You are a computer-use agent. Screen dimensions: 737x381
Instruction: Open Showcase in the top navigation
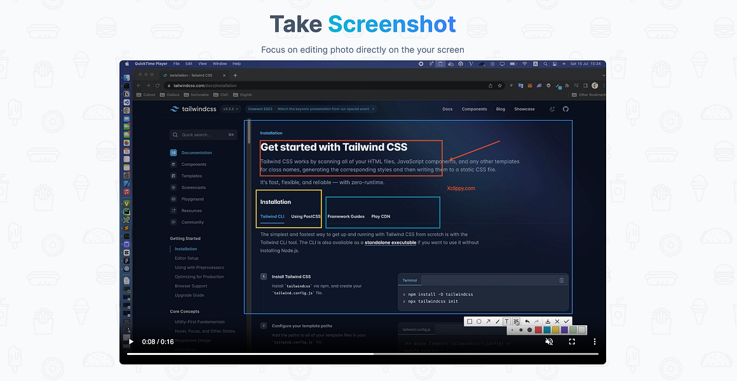(524, 109)
